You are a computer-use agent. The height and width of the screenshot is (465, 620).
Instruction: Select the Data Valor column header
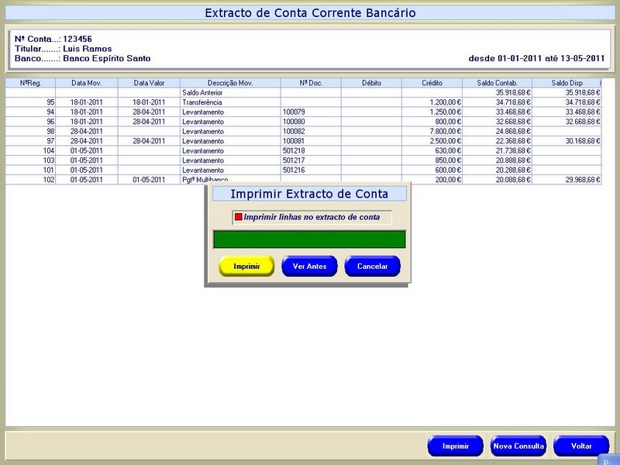(x=149, y=83)
